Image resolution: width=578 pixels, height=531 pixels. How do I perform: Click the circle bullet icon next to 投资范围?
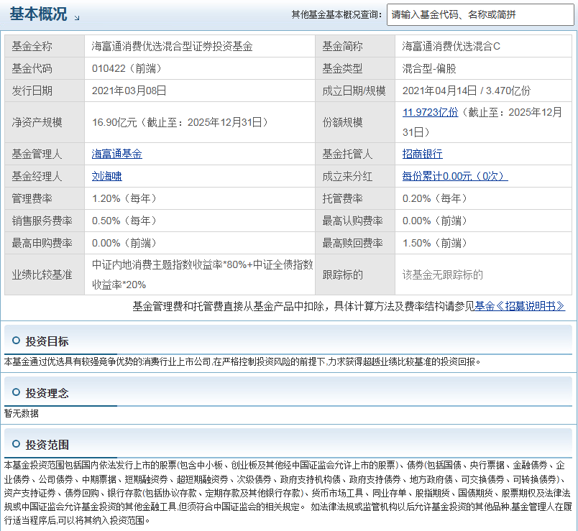coord(17,444)
